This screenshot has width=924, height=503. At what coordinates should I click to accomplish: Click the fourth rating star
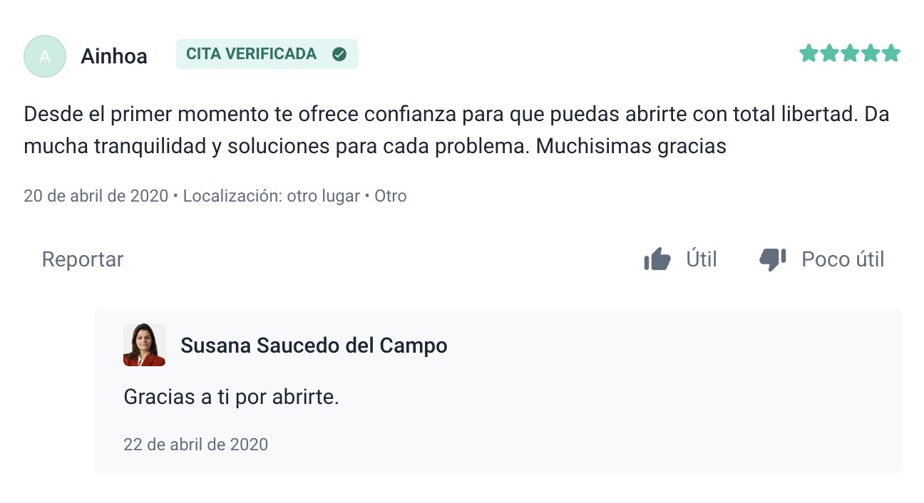click(x=871, y=53)
